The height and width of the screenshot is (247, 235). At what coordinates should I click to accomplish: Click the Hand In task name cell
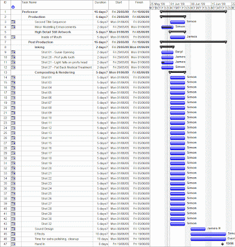(x=57, y=244)
